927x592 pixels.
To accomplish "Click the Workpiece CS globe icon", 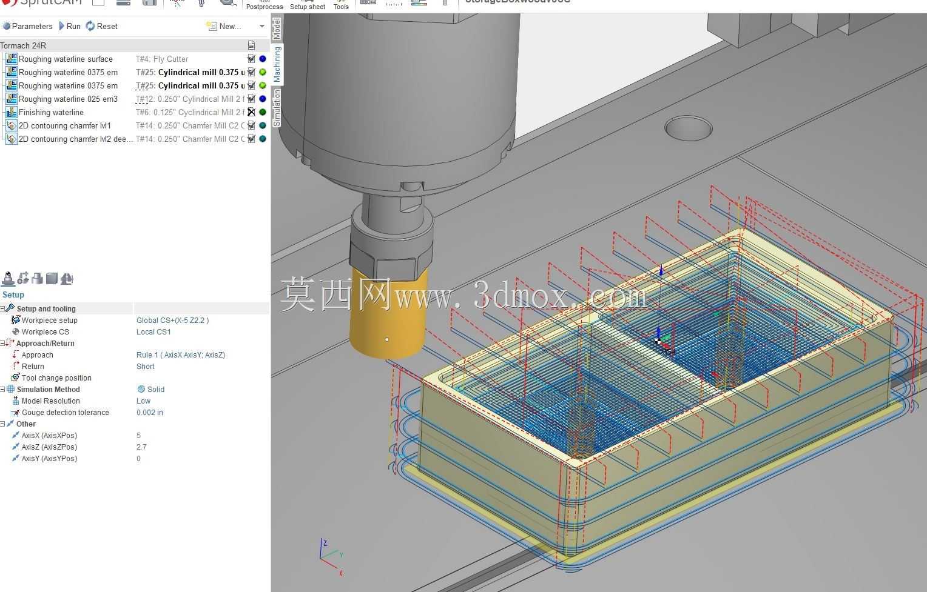I will click(16, 331).
